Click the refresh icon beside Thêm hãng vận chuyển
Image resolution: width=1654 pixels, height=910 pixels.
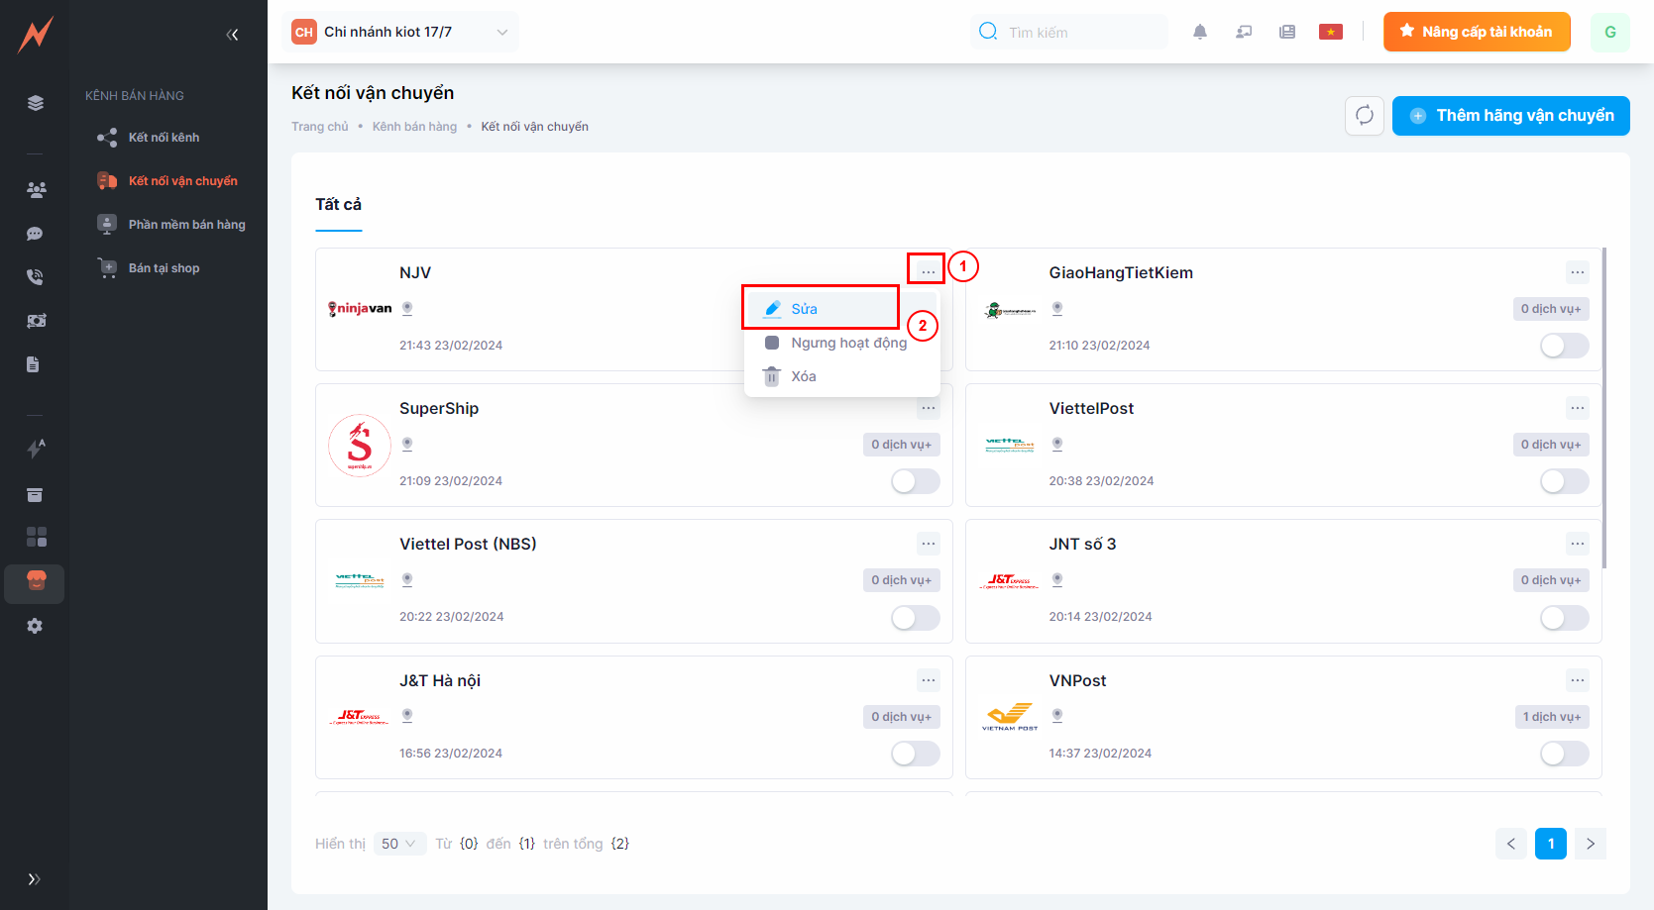click(1364, 116)
